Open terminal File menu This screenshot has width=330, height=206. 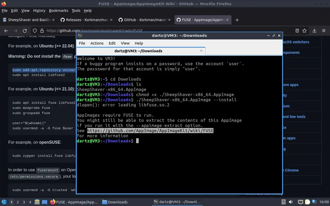(x=82, y=43)
